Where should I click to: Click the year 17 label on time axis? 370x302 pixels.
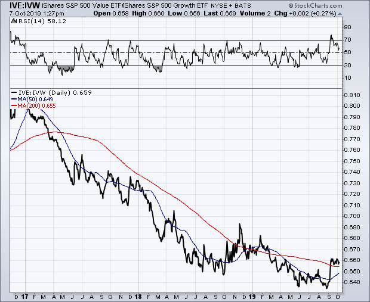click(x=25, y=297)
